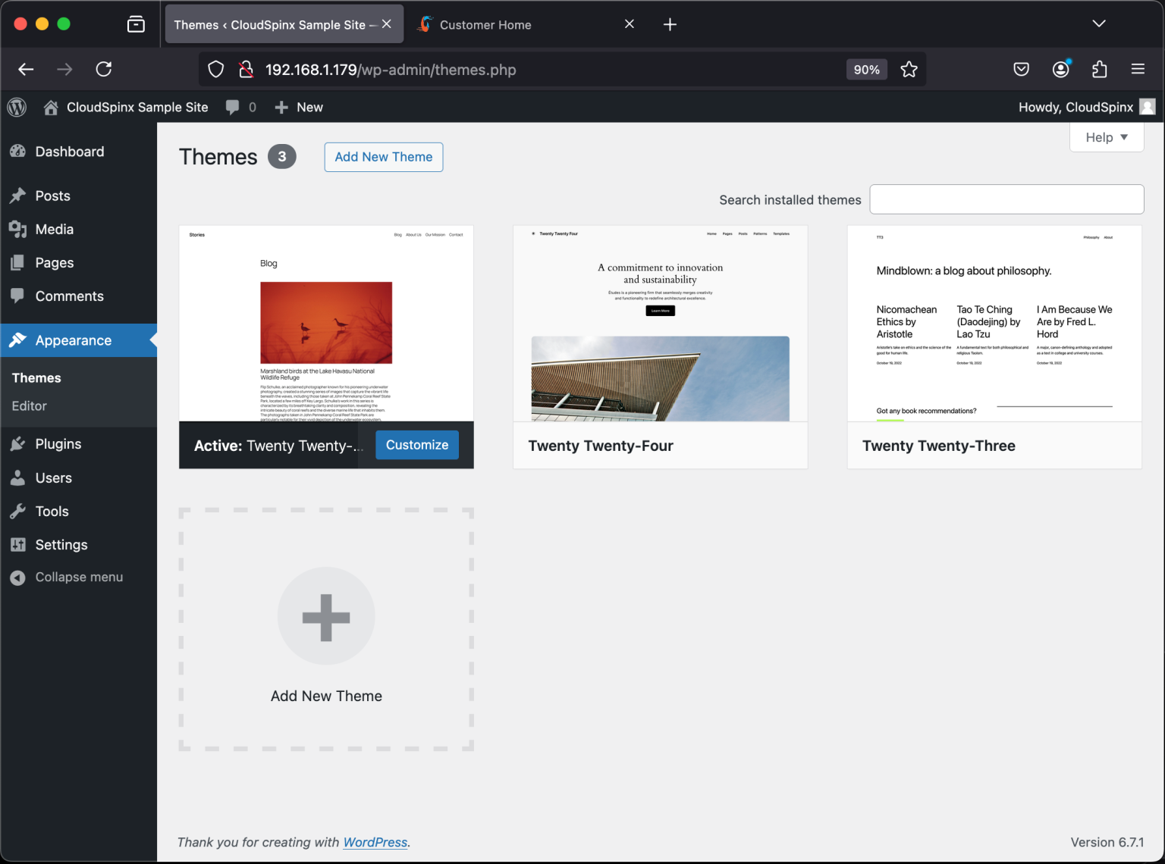Select the Appearance paintbrush icon
1165x864 pixels.
[x=17, y=340]
